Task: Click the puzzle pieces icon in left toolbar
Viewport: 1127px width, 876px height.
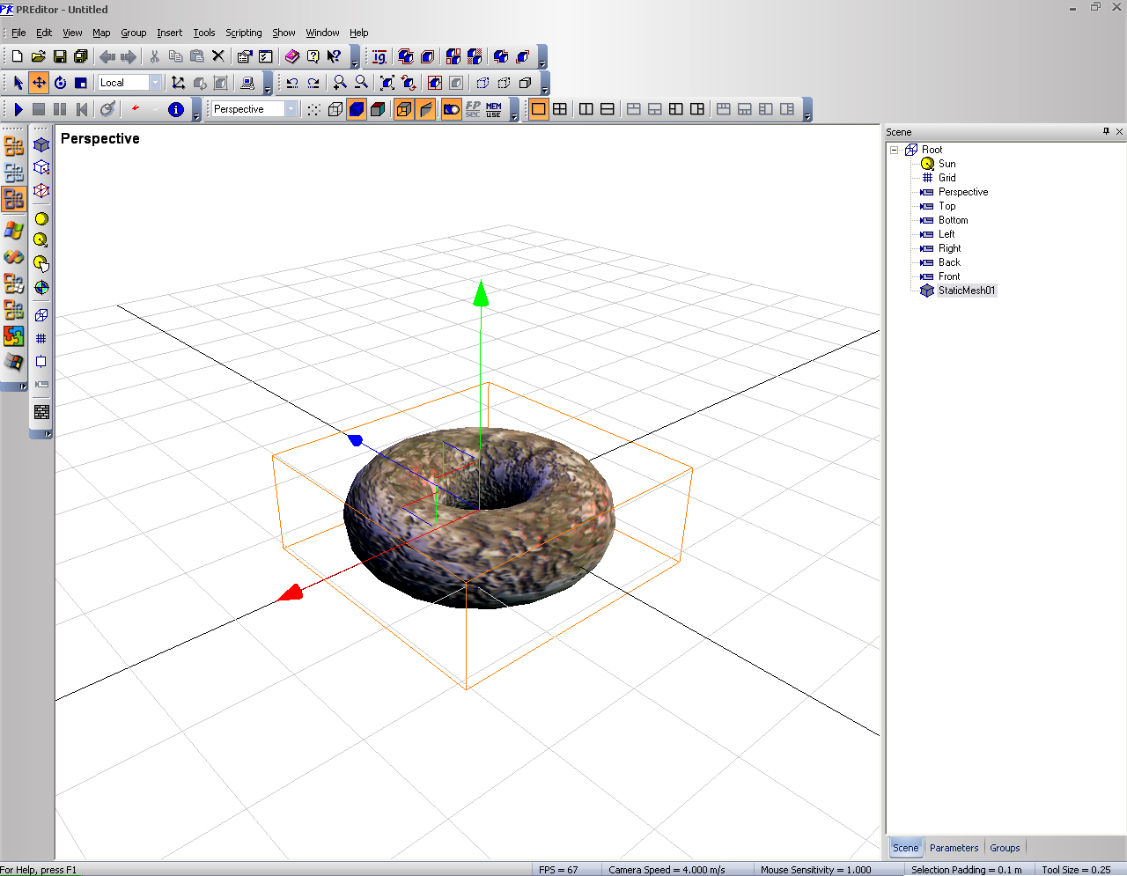Action: (13, 336)
